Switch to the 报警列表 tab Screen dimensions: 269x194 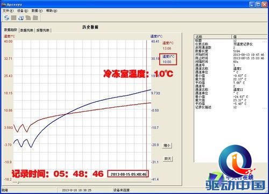click(x=43, y=30)
